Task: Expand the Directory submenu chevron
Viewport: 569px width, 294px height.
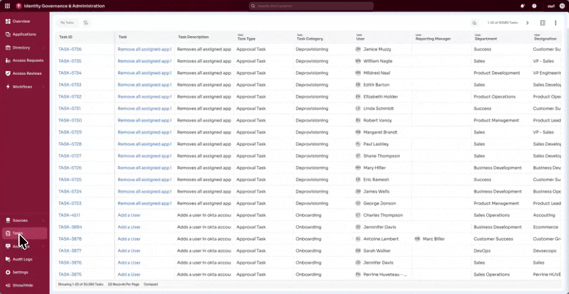Action: coord(43,48)
